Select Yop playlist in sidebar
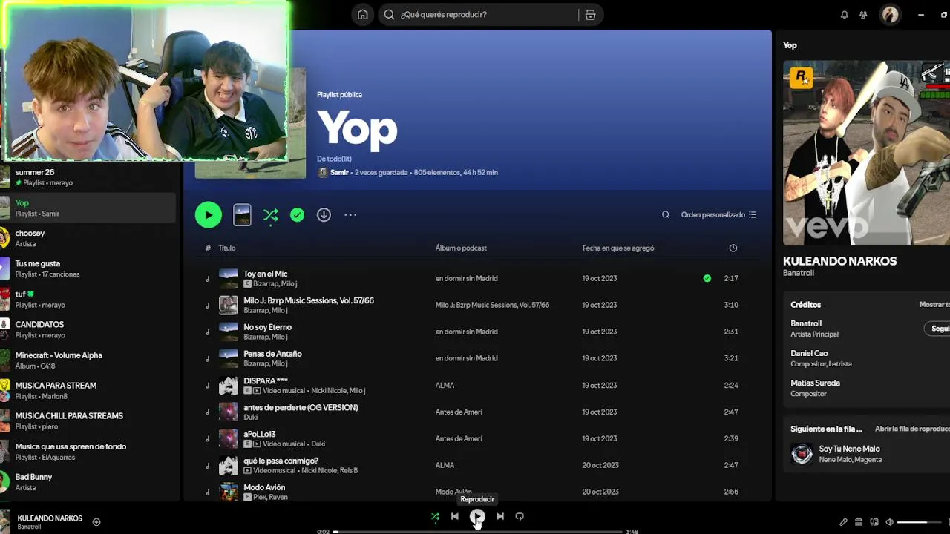The image size is (950, 534). (88, 208)
